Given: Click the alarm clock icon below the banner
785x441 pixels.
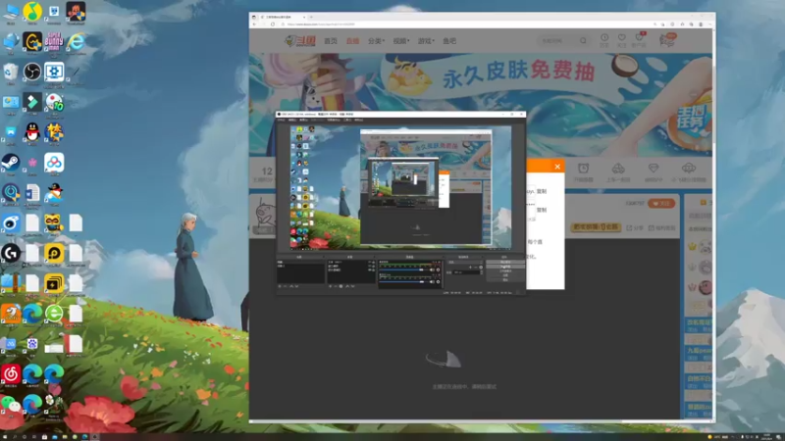Looking at the screenshot, I should click(x=583, y=169).
